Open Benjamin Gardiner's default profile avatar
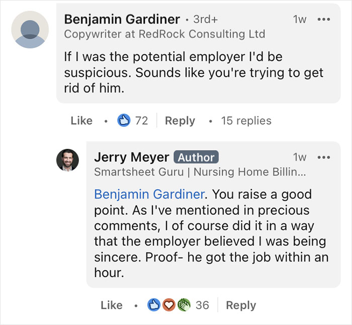This screenshot has height=325, width=352. 30,30
